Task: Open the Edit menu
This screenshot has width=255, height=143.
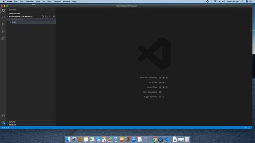Action: point(21,2)
